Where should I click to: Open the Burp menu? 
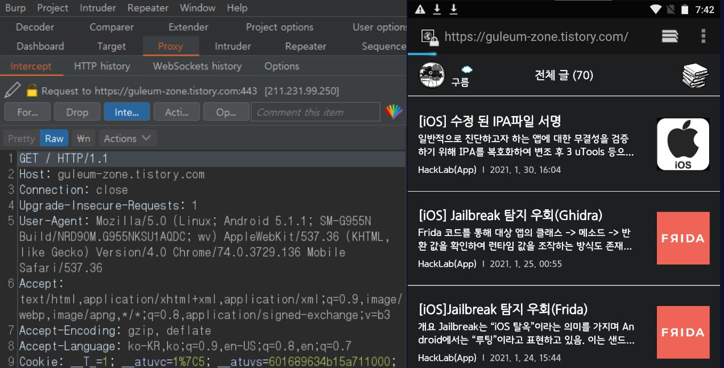(15, 8)
